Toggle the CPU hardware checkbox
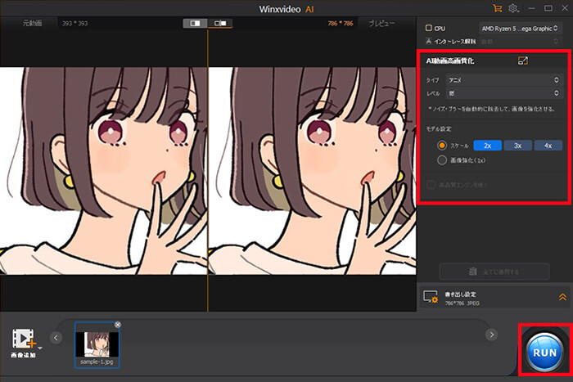The height and width of the screenshot is (382, 573). point(429,28)
